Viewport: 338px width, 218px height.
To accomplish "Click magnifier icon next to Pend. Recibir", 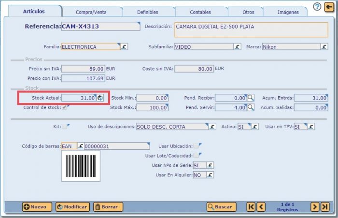I will [251, 98].
